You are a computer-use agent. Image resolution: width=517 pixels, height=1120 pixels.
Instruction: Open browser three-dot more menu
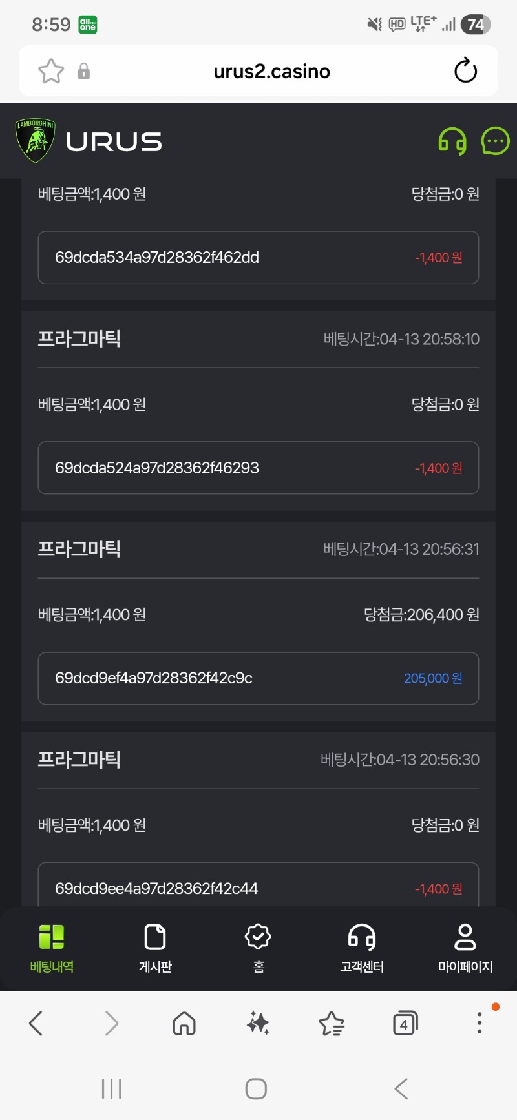tap(479, 1023)
